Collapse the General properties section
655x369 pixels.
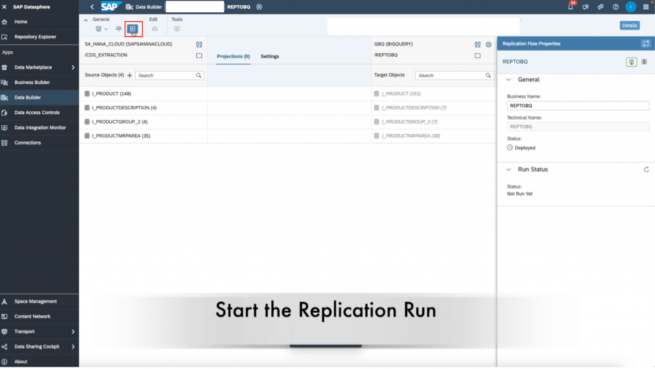coord(509,80)
